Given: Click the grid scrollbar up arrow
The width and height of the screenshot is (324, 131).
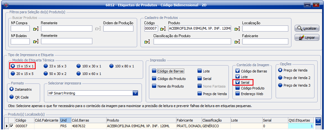Looking at the screenshot, I should [318, 120].
